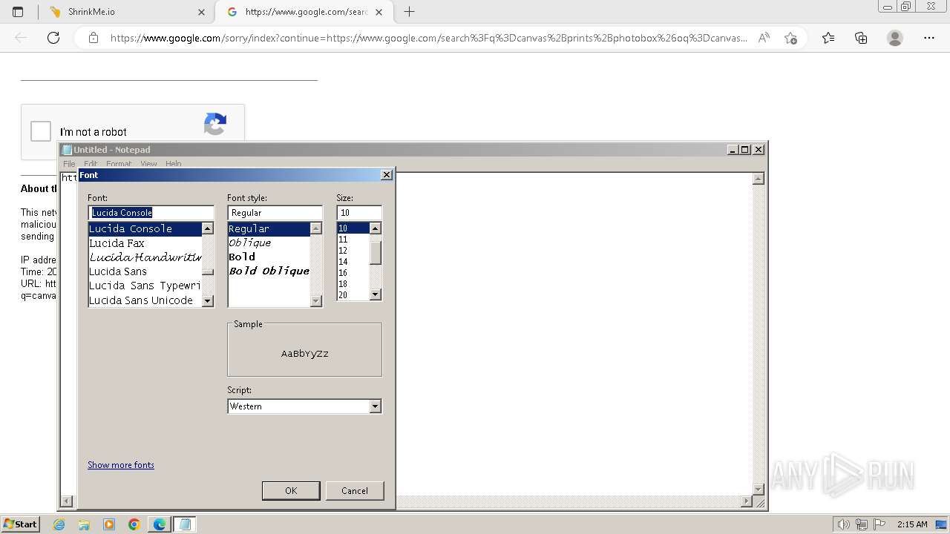The height and width of the screenshot is (534, 950).
Task: Open the tab actions menu icon
Action: (18, 12)
